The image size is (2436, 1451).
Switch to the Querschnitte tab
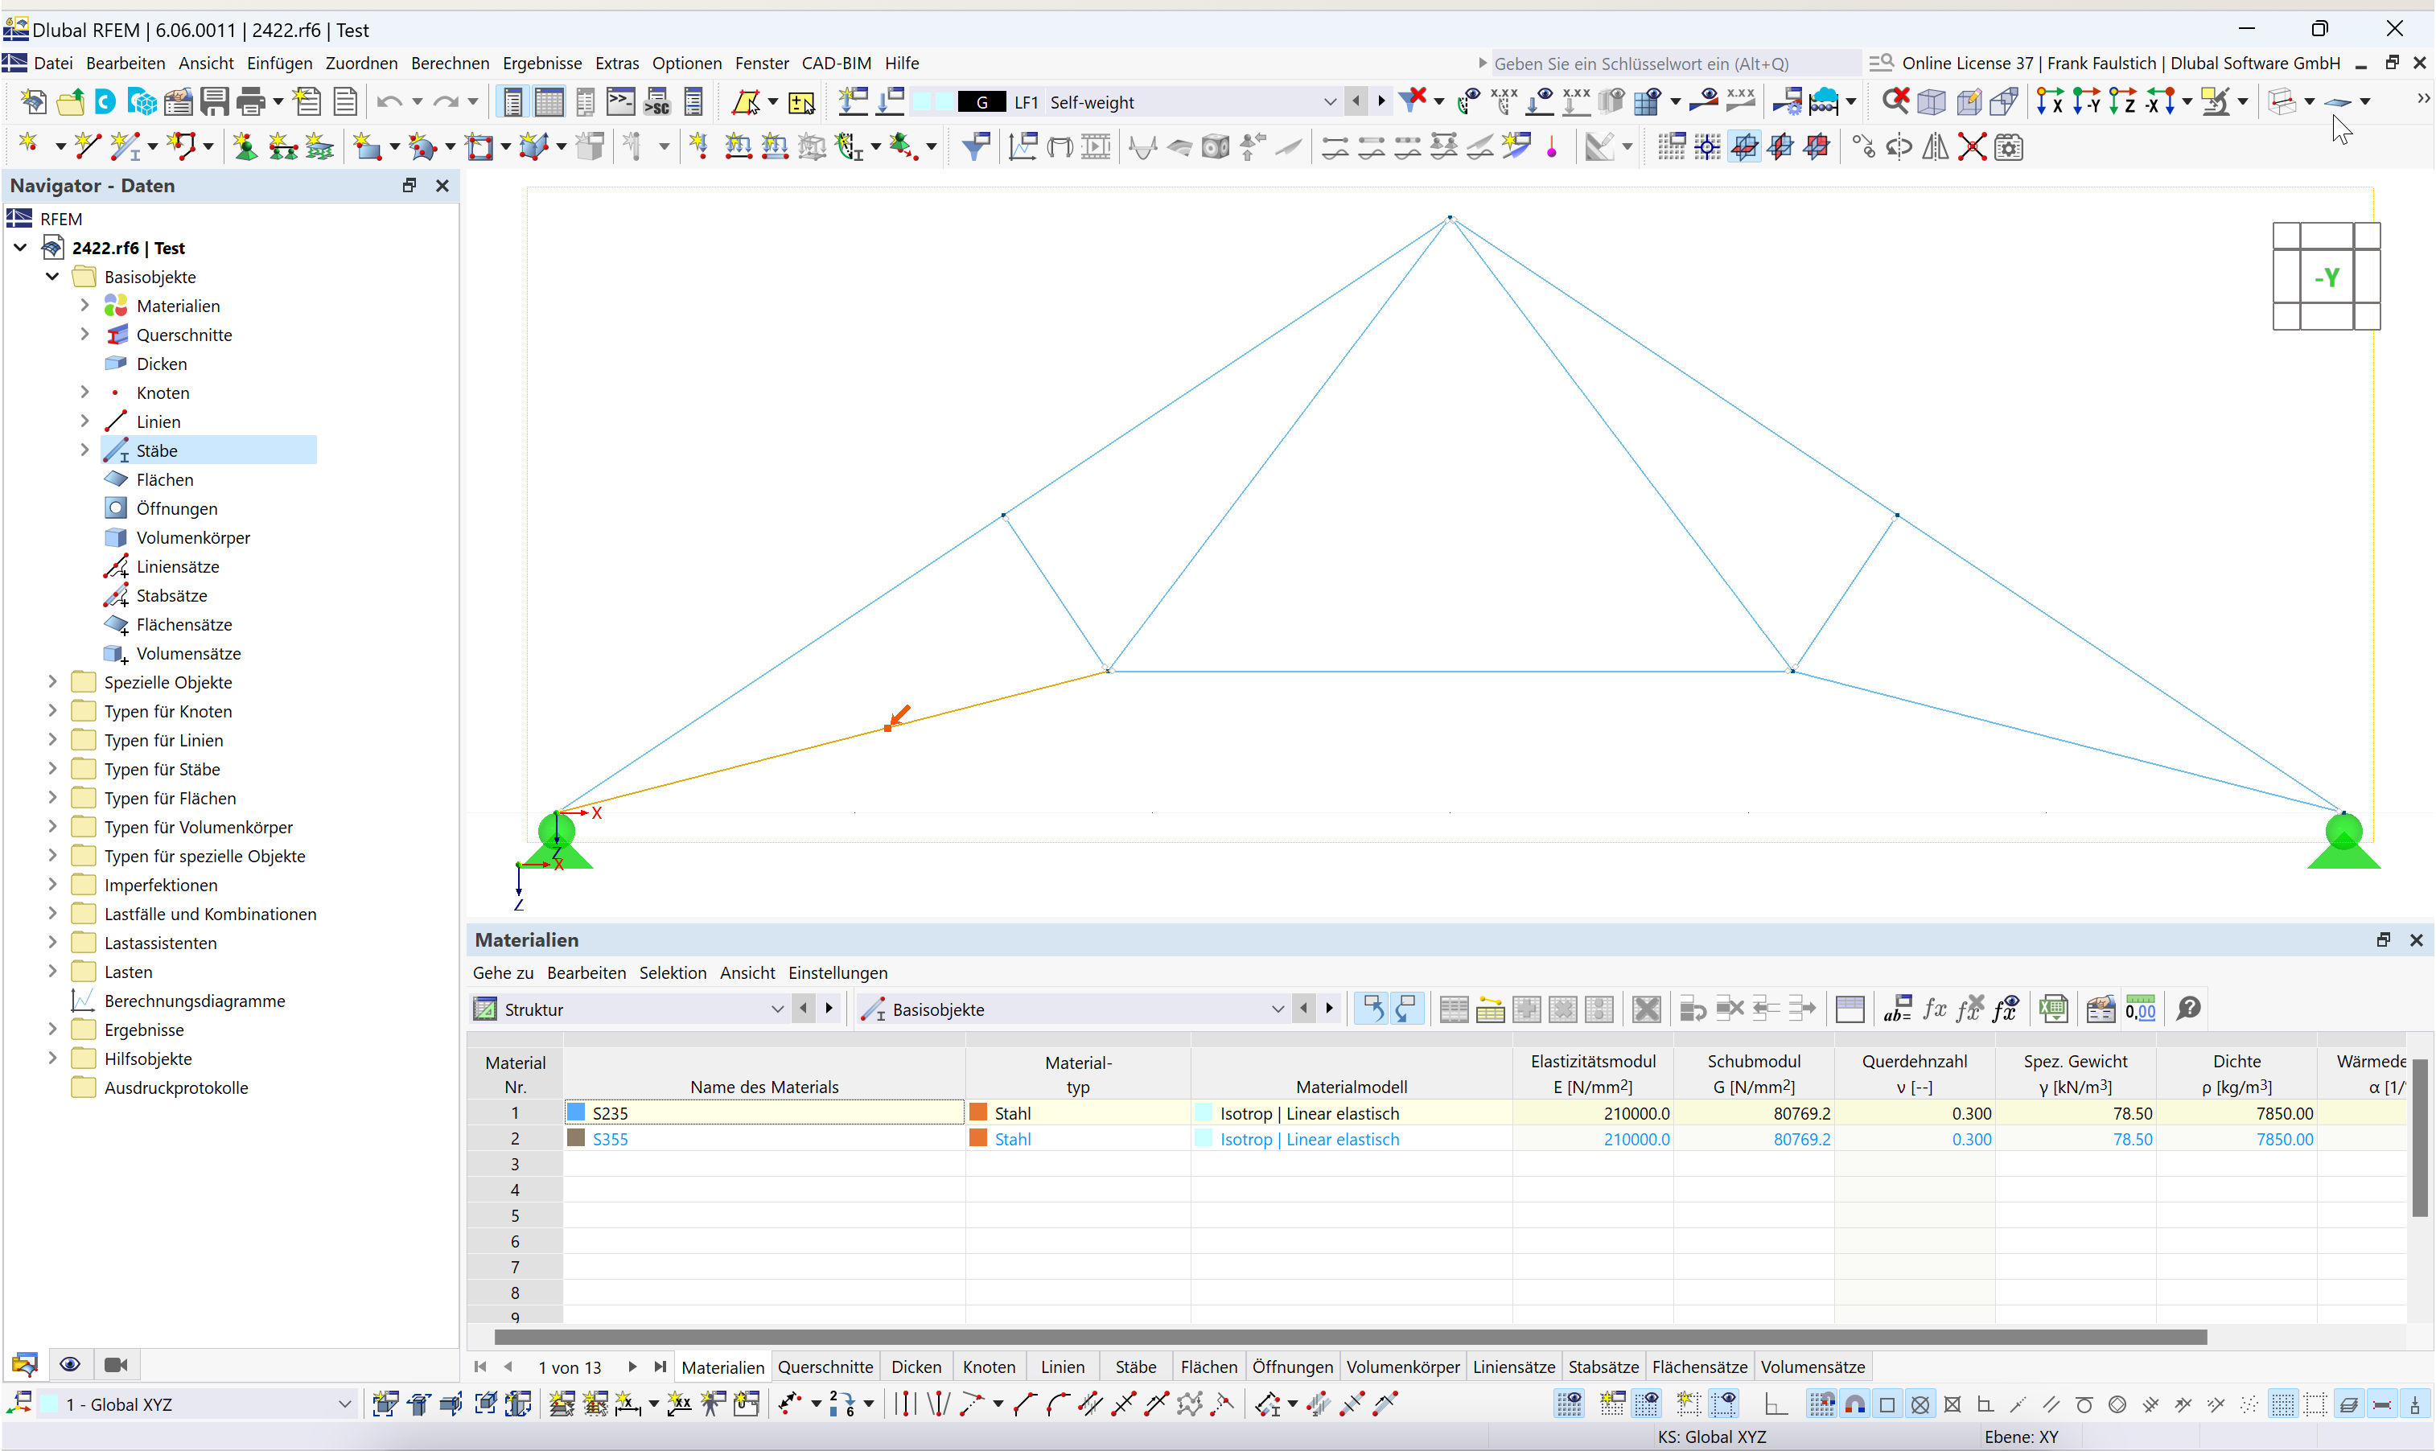[825, 1366]
